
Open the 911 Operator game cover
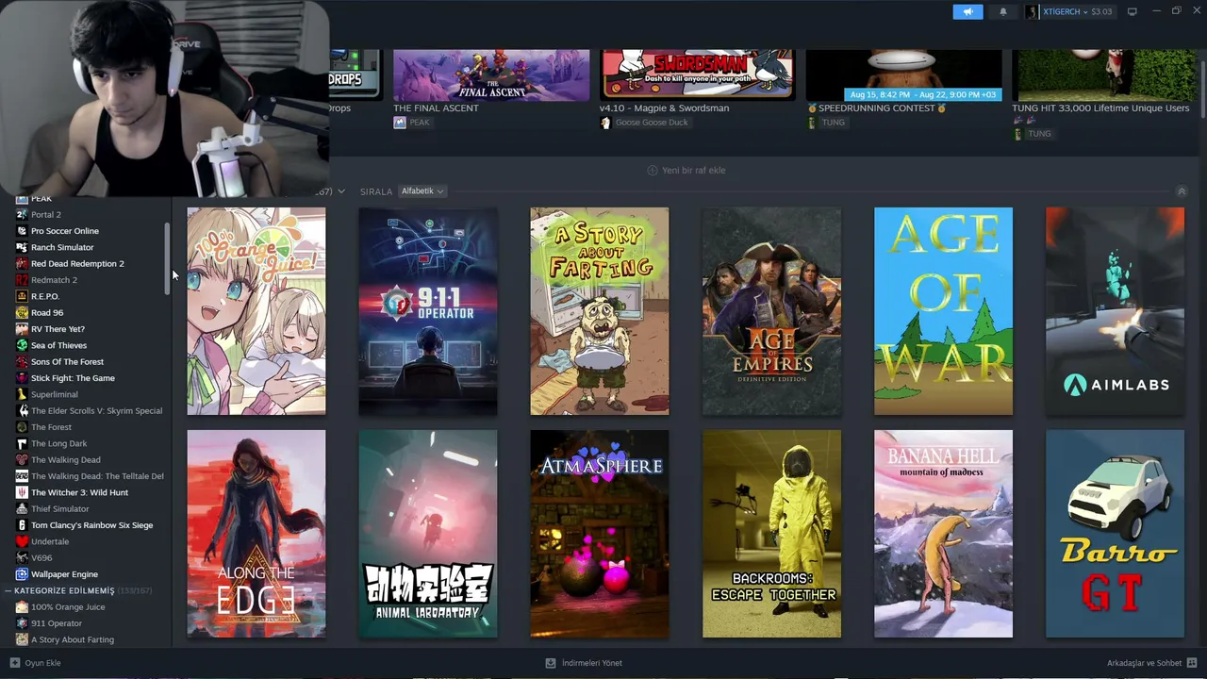click(x=428, y=311)
